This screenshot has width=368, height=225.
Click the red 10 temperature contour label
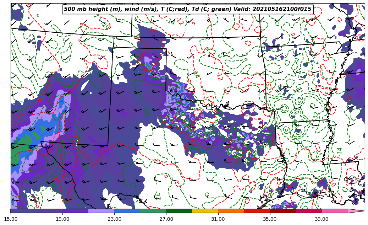tap(332, 183)
